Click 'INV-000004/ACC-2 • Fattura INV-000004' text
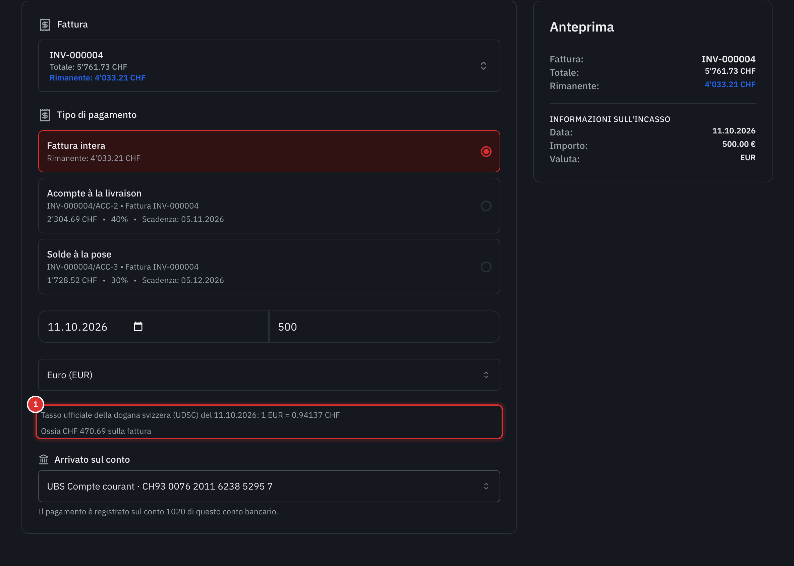This screenshot has width=794, height=566. (123, 206)
